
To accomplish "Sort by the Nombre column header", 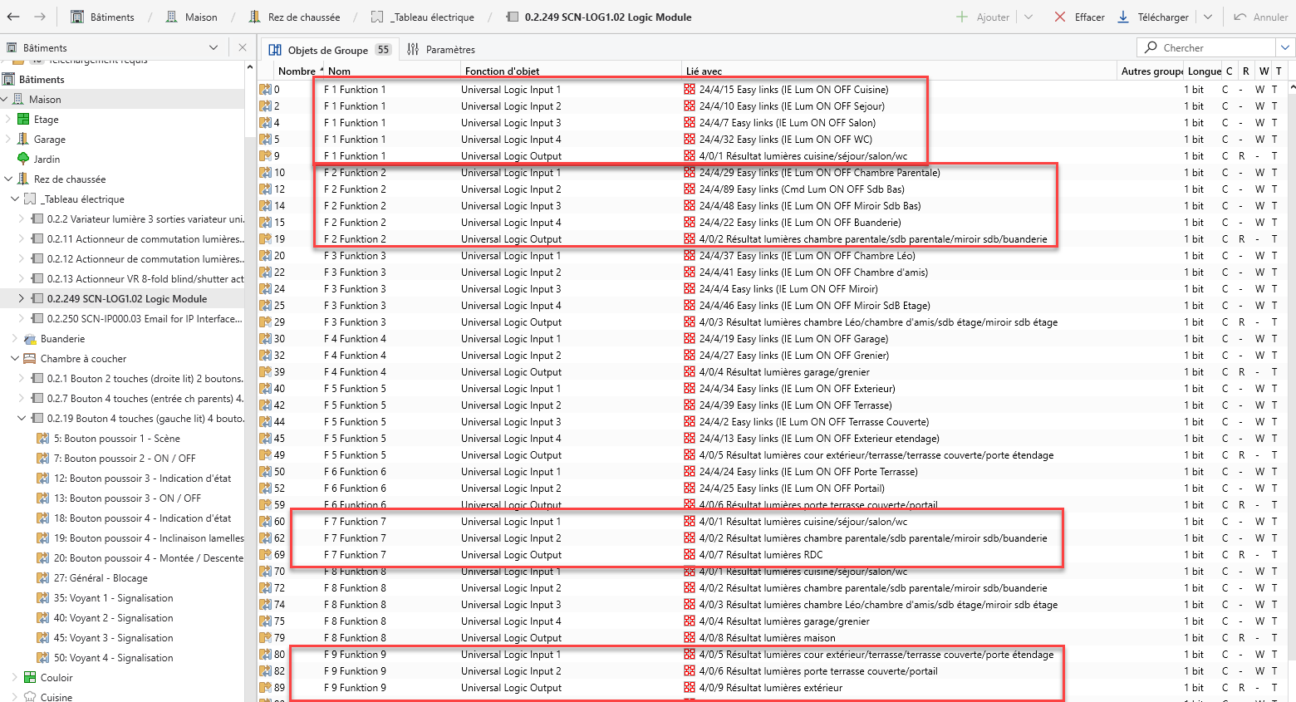I will click(x=297, y=71).
